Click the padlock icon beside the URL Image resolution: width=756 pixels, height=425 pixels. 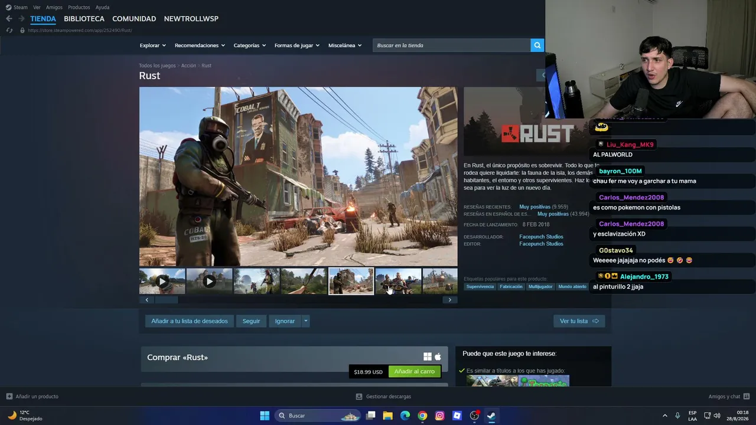point(22,30)
